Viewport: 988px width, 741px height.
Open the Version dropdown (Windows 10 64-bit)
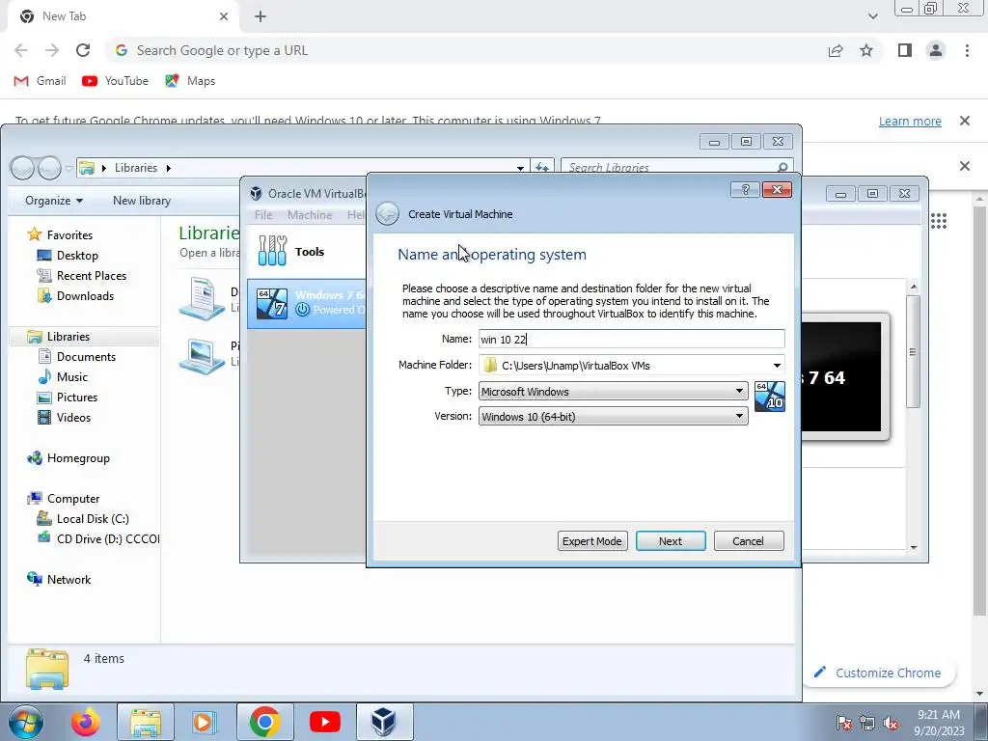[613, 416]
